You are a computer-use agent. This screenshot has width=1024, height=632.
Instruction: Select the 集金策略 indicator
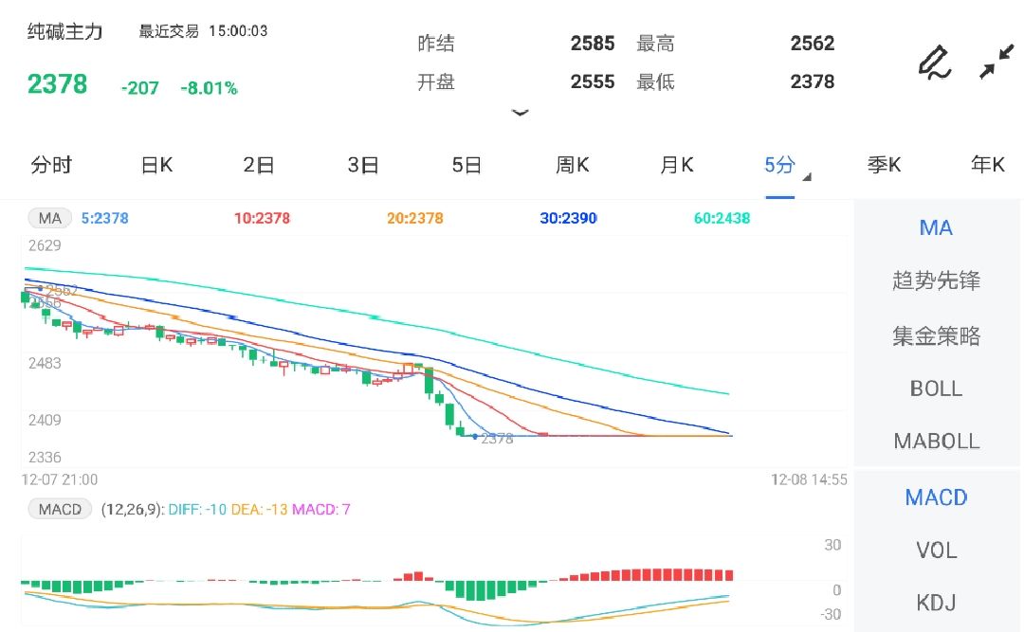[x=936, y=335]
